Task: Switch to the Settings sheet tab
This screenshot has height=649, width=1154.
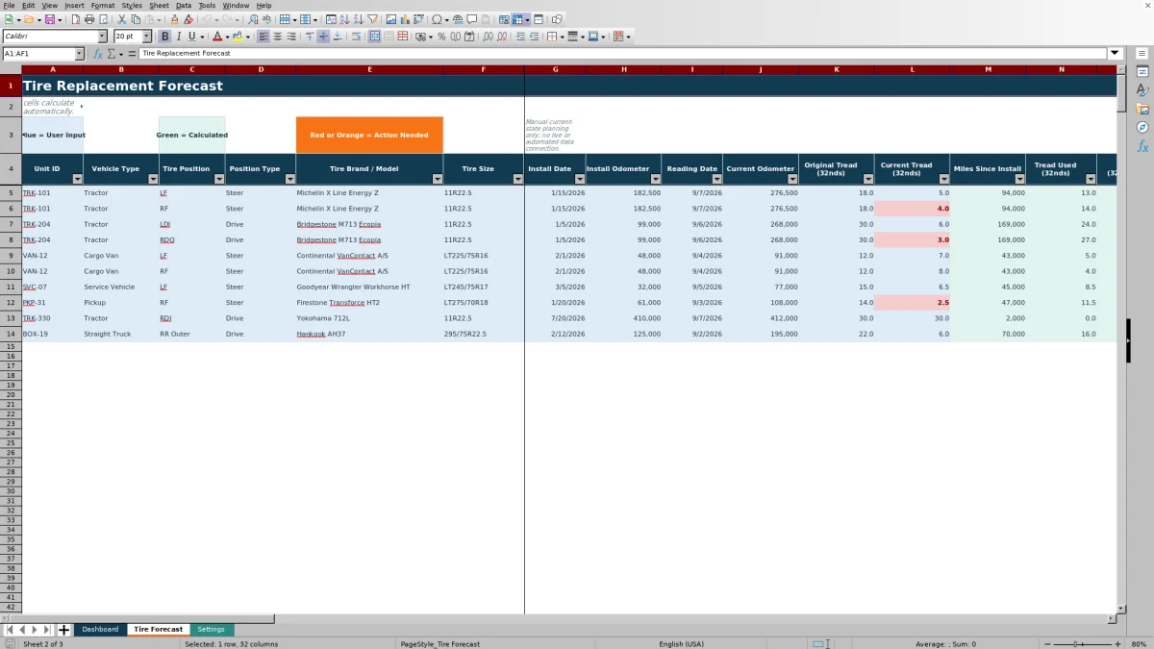Action: click(211, 629)
